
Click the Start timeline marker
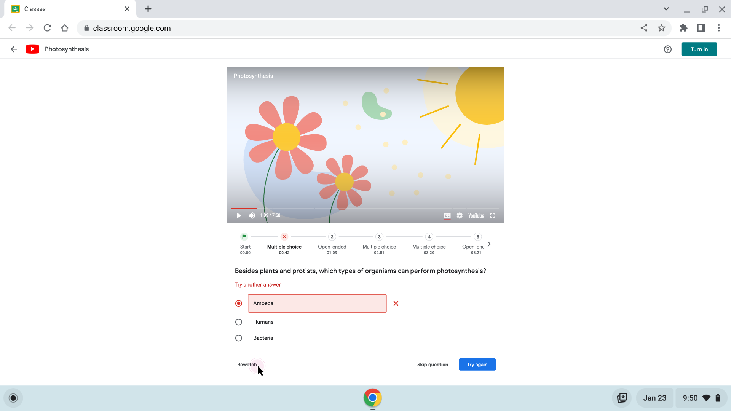pos(244,236)
